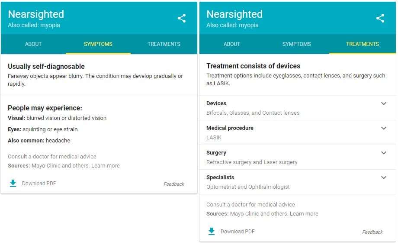
Task: Expand the Specialists section chevron
Action: [x=383, y=177]
